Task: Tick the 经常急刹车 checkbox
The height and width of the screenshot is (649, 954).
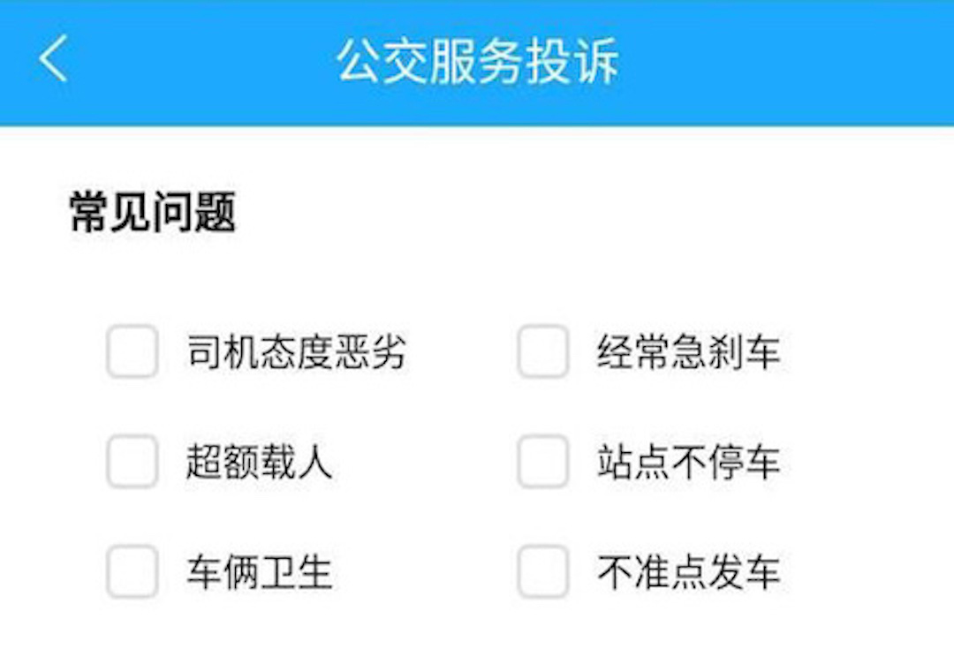Action: coord(543,351)
